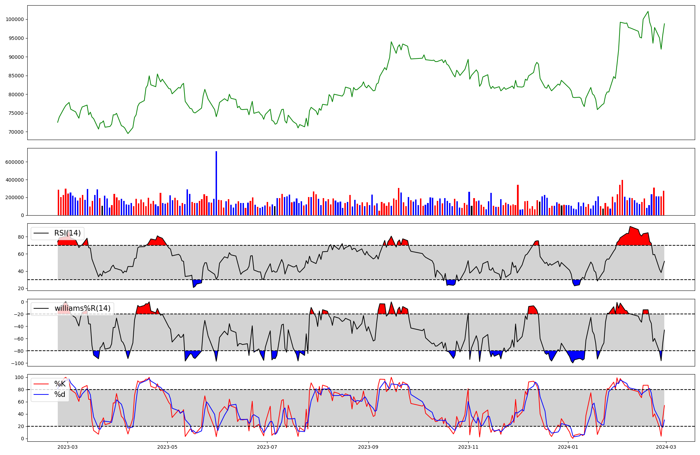Click the %d legend text
The height and width of the screenshot is (455, 700).
tap(60, 394)
